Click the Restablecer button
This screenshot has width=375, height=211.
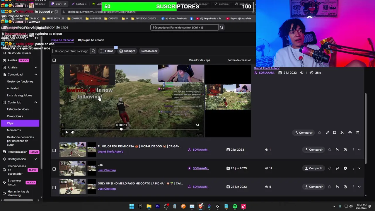point(149,51)
